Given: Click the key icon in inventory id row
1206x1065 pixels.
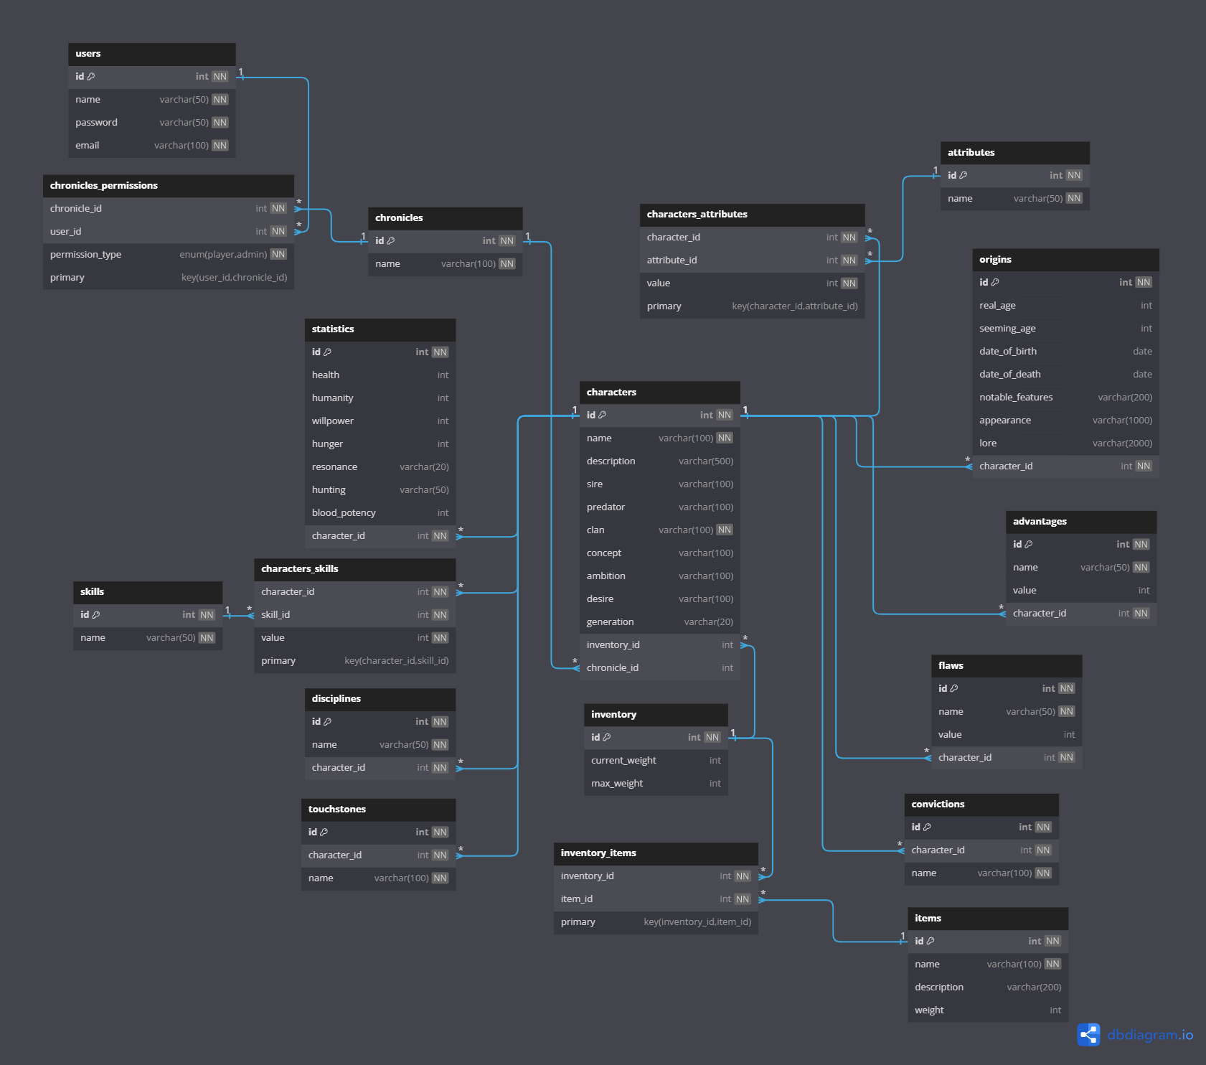Looking at the screenshot, I should coord(607,738).
